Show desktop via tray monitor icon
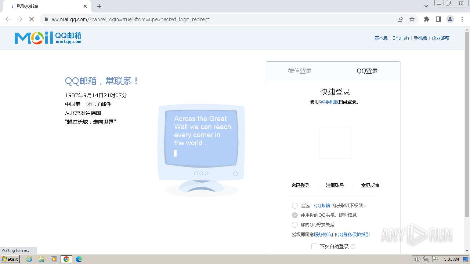This screenshot has height=264, width=470. click(466, 259)
